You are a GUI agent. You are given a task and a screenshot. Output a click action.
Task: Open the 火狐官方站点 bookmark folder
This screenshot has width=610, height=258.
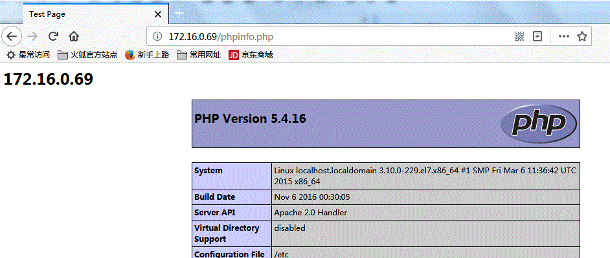coord(87,55)
